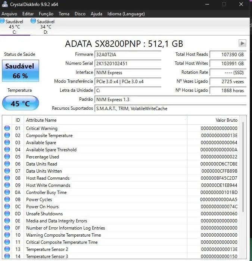The width and height of the screenshot is (252, 261).
Task: Open the Disco menu
Action: (80, 14)
